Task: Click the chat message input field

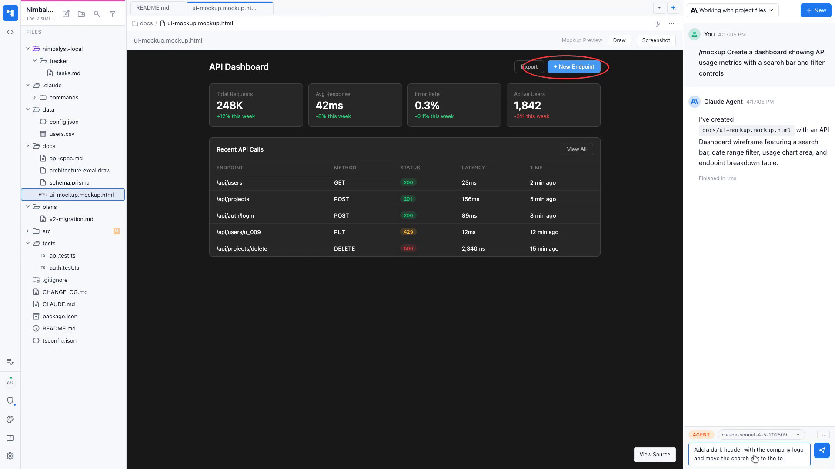Action: (x=748, y=454)
